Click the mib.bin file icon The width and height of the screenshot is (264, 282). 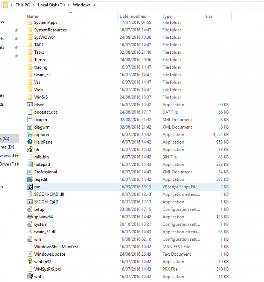[x=30, y=157]
